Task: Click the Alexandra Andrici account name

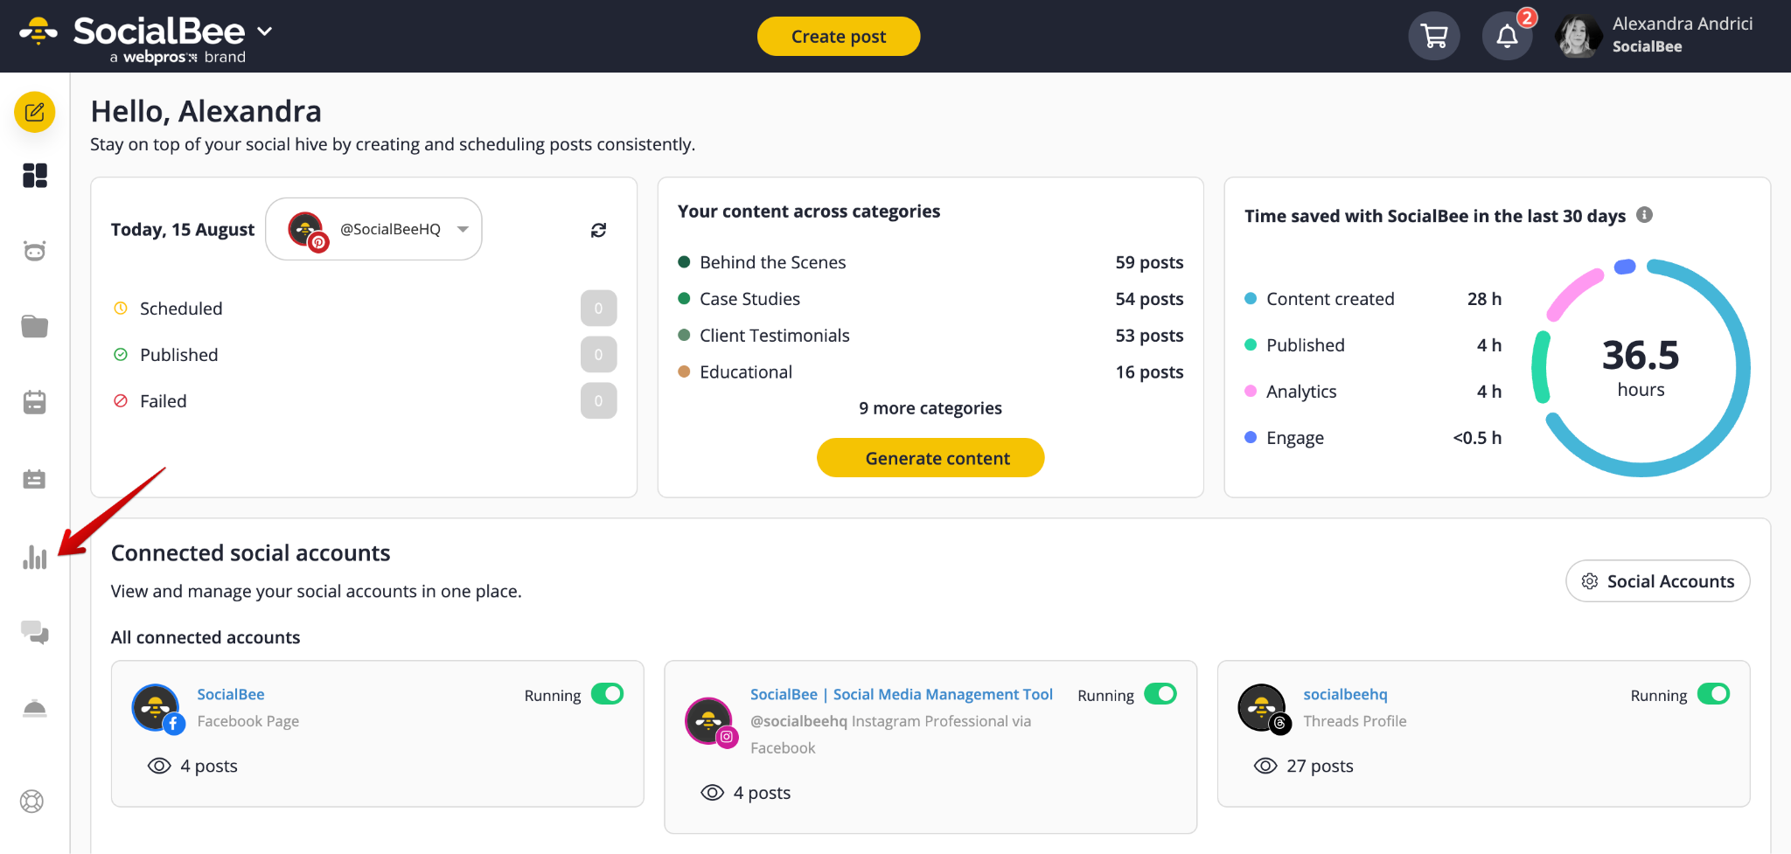Action: [1683, 24]
